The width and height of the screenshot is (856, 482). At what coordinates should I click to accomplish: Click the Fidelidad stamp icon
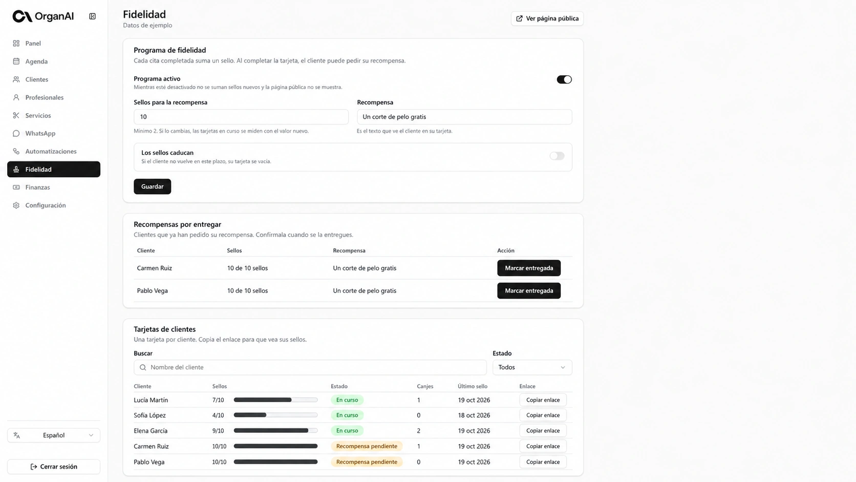[x=16, y=169]
